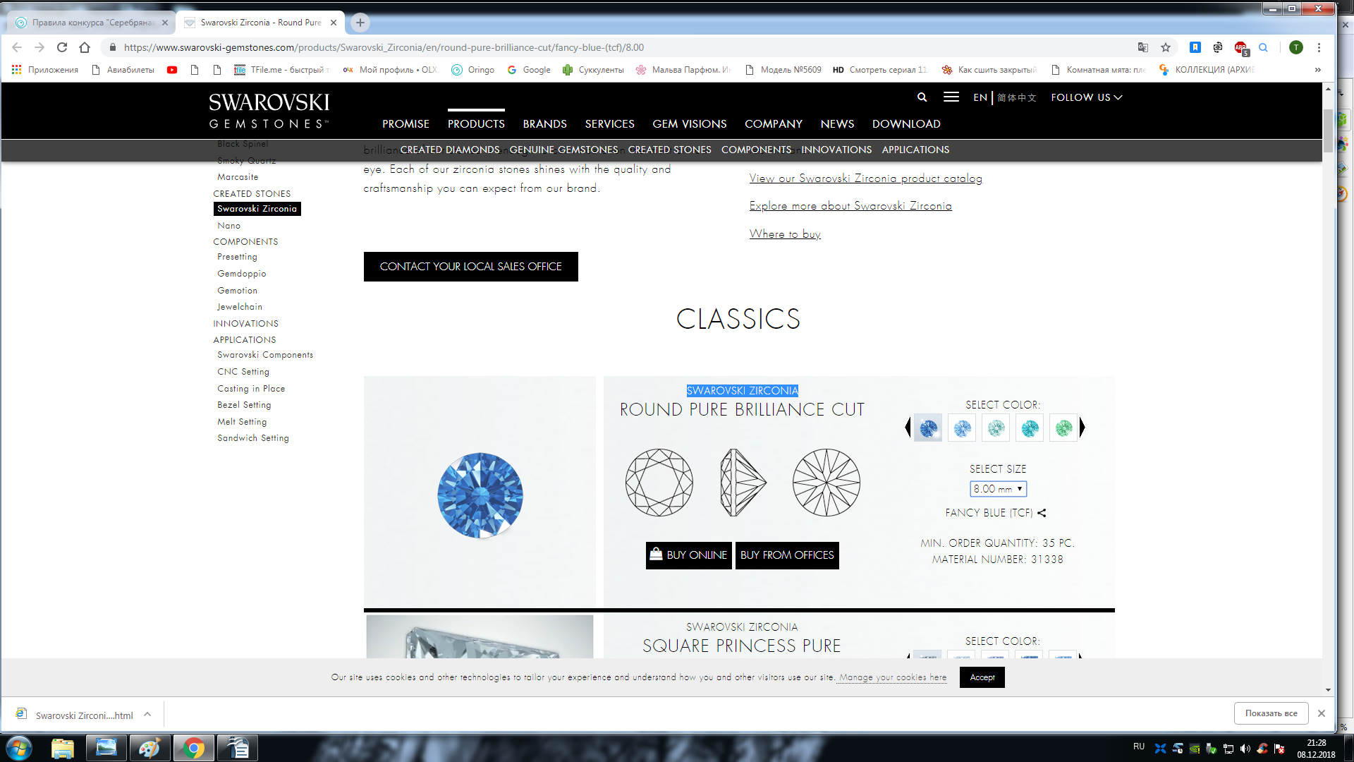The height and width of the screenshot is (762, 1354).
Task: Open CNC Setting in the sidebar
Action: 243,372
